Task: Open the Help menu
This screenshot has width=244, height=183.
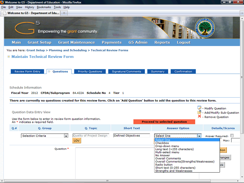Action: point(66,7)
